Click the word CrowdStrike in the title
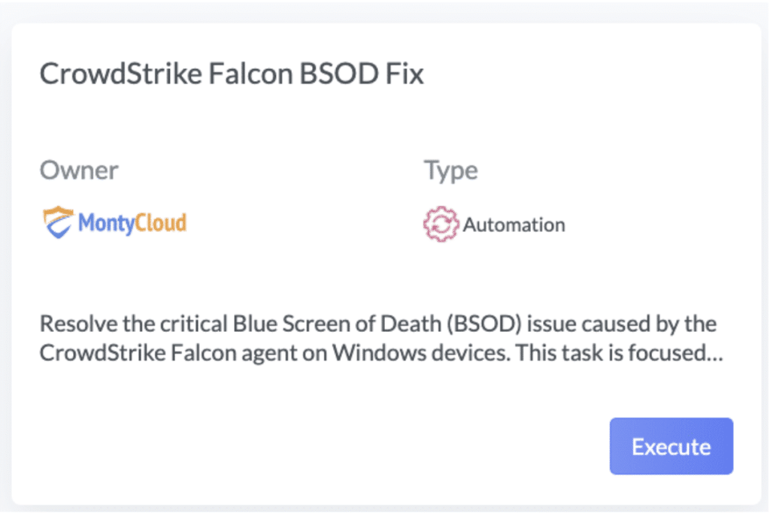The height and width of the screenshot is (513, 770). coord(108,74)
